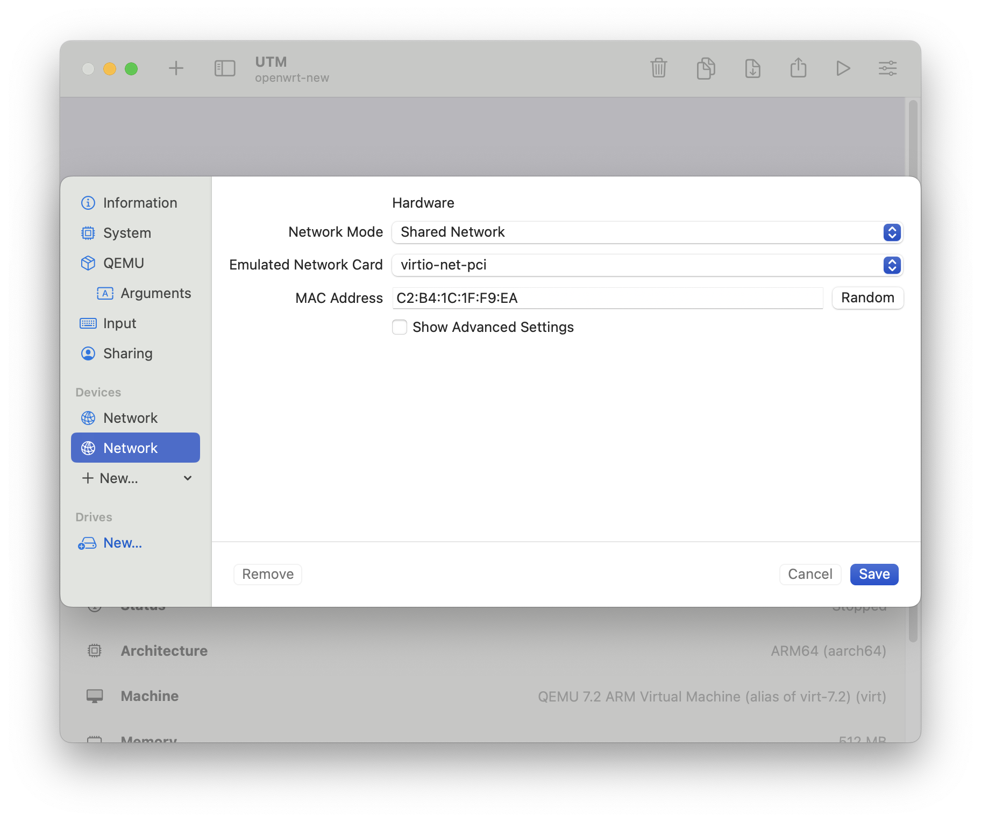Toggle the sidebar panel icon
Image resolution: width=981 pixels, height=822 pixels.
click(225, 68)
